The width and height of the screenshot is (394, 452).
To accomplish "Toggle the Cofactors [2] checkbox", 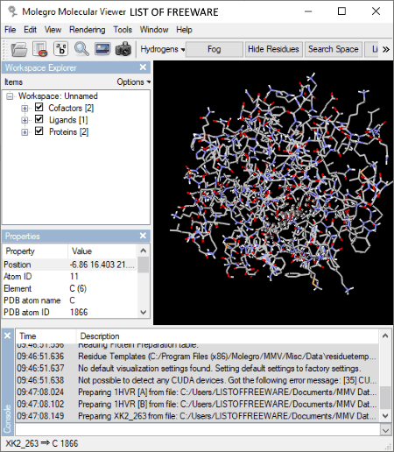I will [x=39, y=107].
